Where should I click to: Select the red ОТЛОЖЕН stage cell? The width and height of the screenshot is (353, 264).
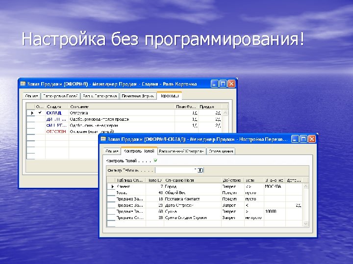coord(57,132)
